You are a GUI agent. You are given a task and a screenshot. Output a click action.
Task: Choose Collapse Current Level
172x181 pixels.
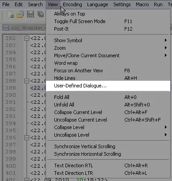click(108, 112)
